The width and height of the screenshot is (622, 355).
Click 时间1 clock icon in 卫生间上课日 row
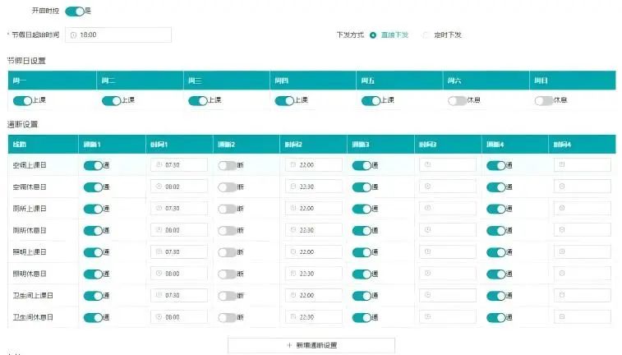click(159, 295)
